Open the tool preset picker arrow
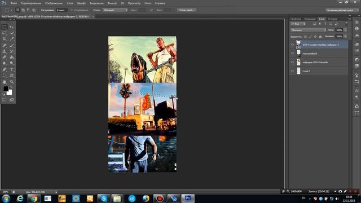This screenshot has height=203, width=361. (11, 10)
